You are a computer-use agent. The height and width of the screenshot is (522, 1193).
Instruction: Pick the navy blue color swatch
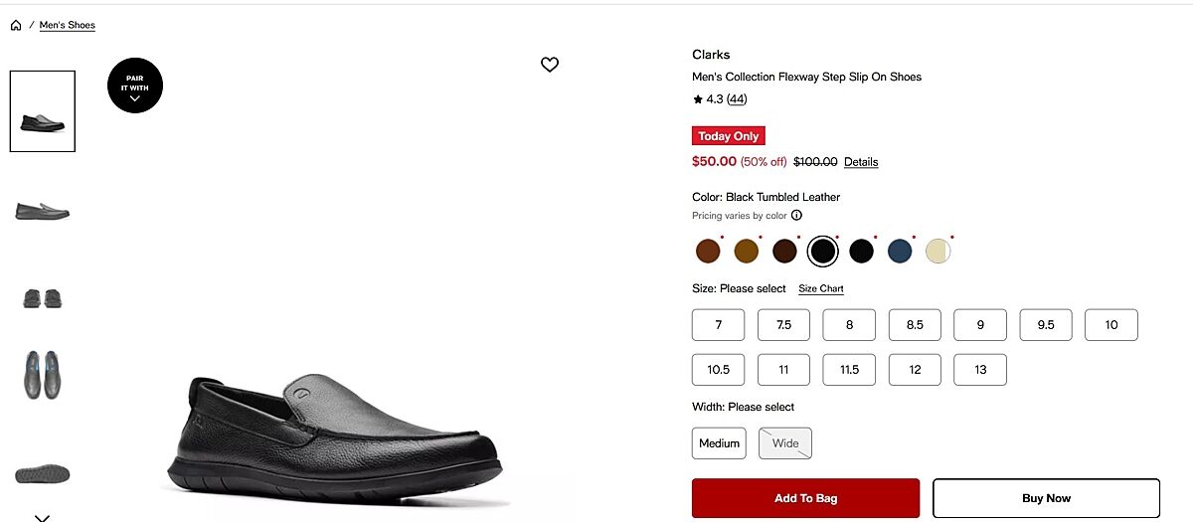pyautogui.click(x=900, y=252)
